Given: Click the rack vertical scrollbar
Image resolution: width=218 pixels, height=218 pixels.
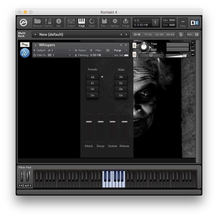Looking at the screenshot, I should pyautogui.click(x=198, y=101).
